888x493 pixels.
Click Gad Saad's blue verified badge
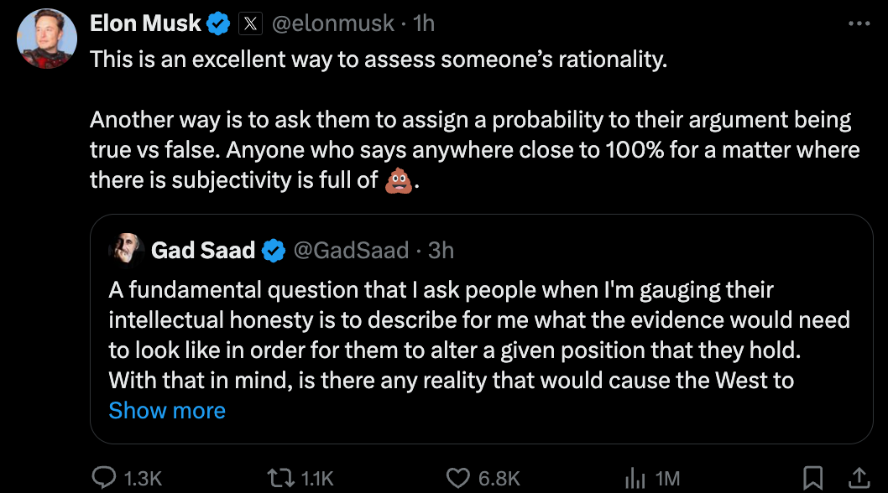tap(274, 250)
